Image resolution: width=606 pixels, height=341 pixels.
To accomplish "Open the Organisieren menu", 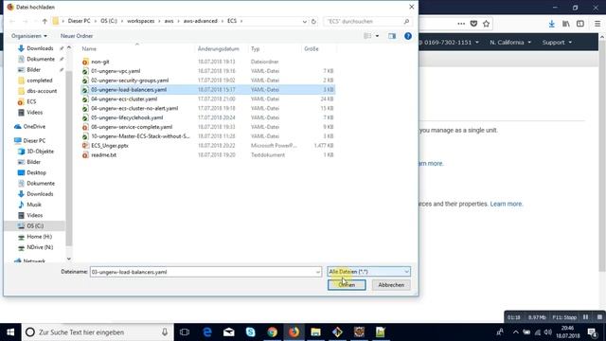I will [29, 36].
